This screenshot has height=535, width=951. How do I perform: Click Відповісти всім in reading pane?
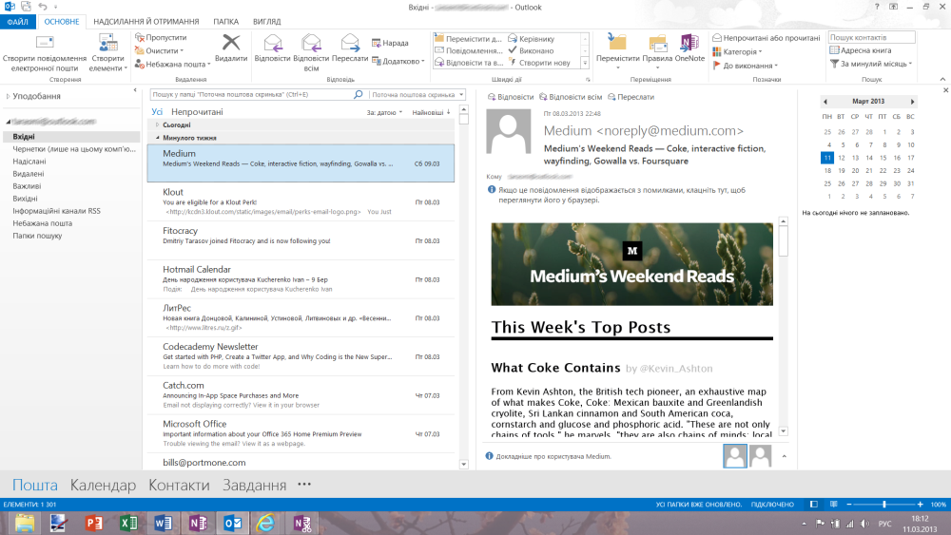pyautogui.click(x=571, y=97)
